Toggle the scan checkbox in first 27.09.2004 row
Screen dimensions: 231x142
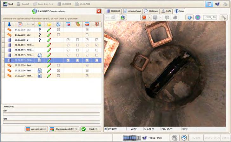tap(58, 65)
